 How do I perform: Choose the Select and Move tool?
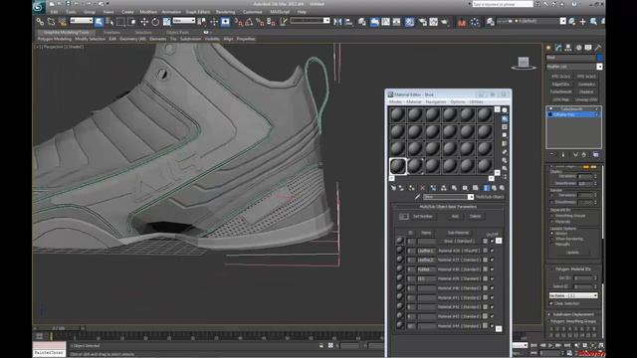point(144,22)
